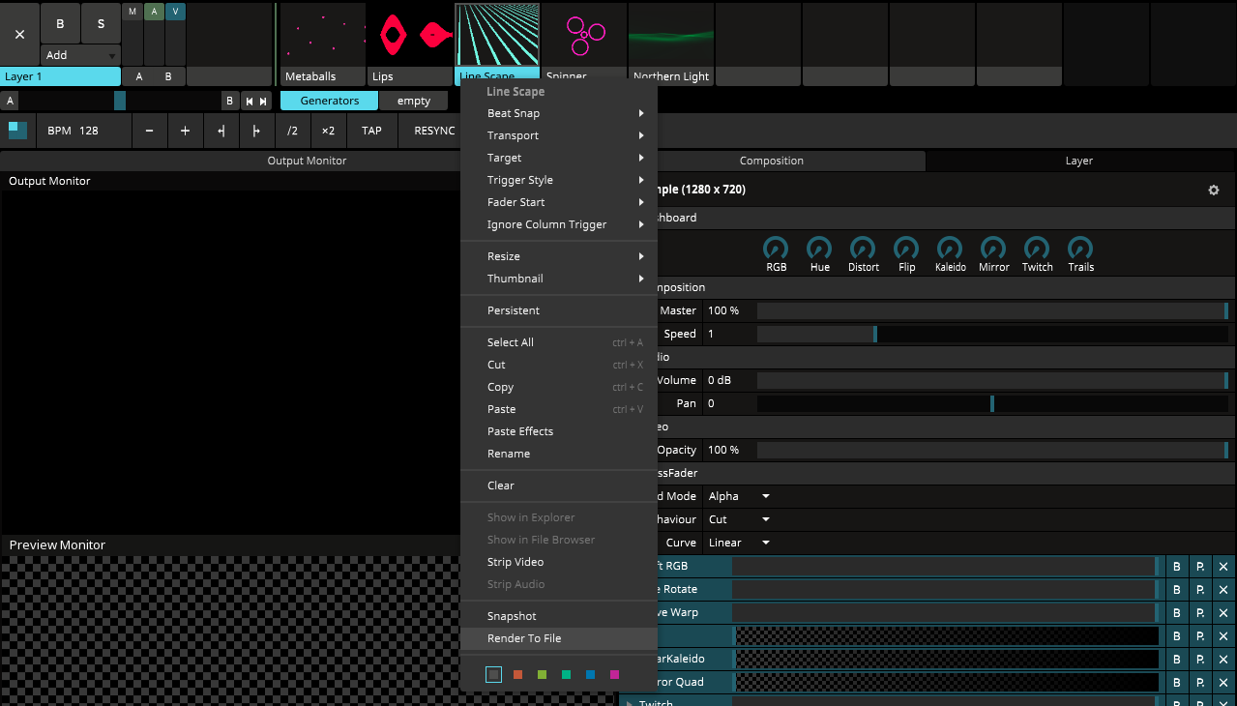The image size is (1237, 706).
Task: Switch to the Composition tab
Action: (772, 161)
